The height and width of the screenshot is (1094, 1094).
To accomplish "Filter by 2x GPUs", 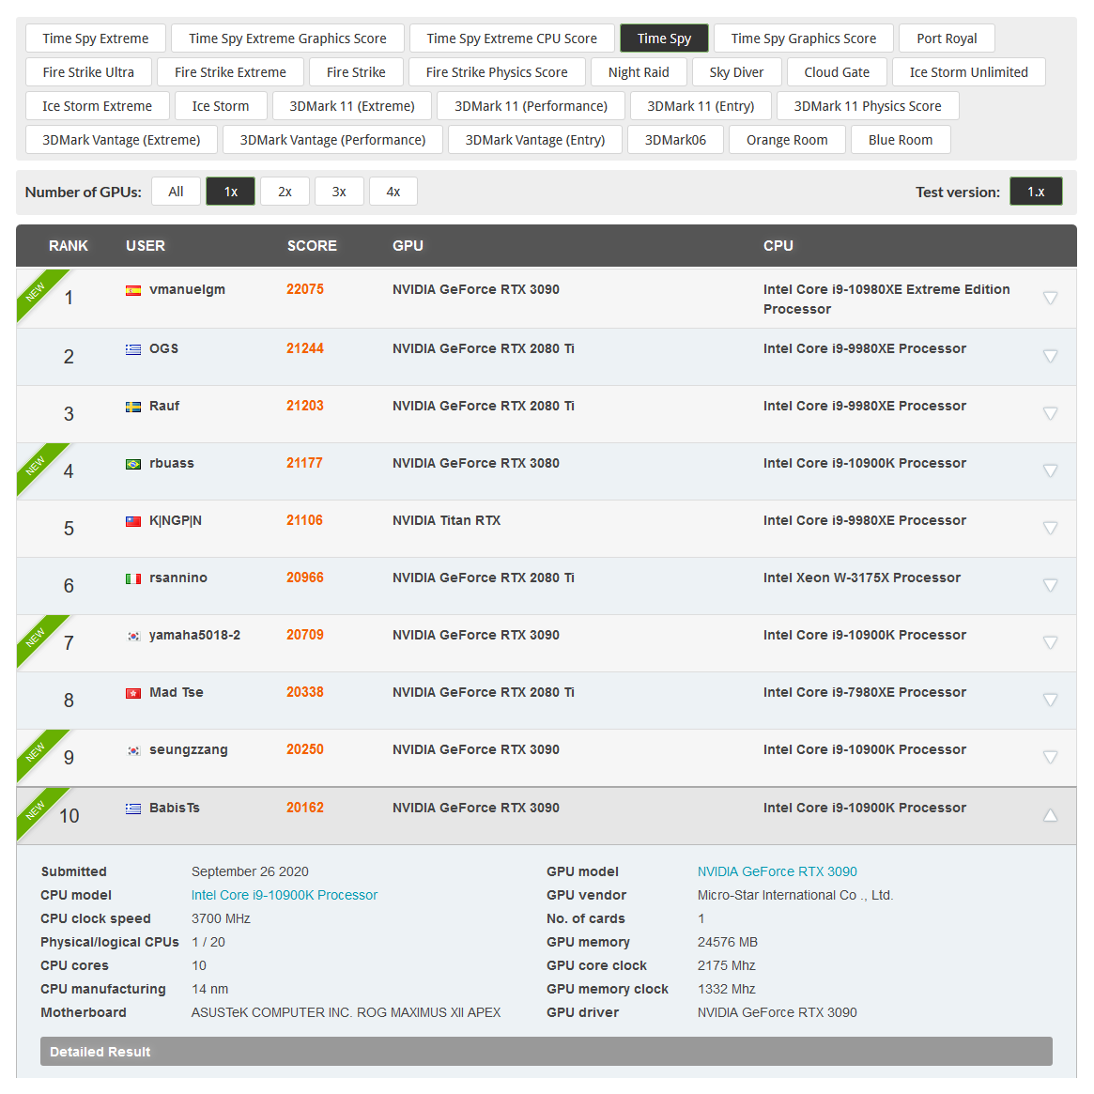I will (x=285, y=192).
